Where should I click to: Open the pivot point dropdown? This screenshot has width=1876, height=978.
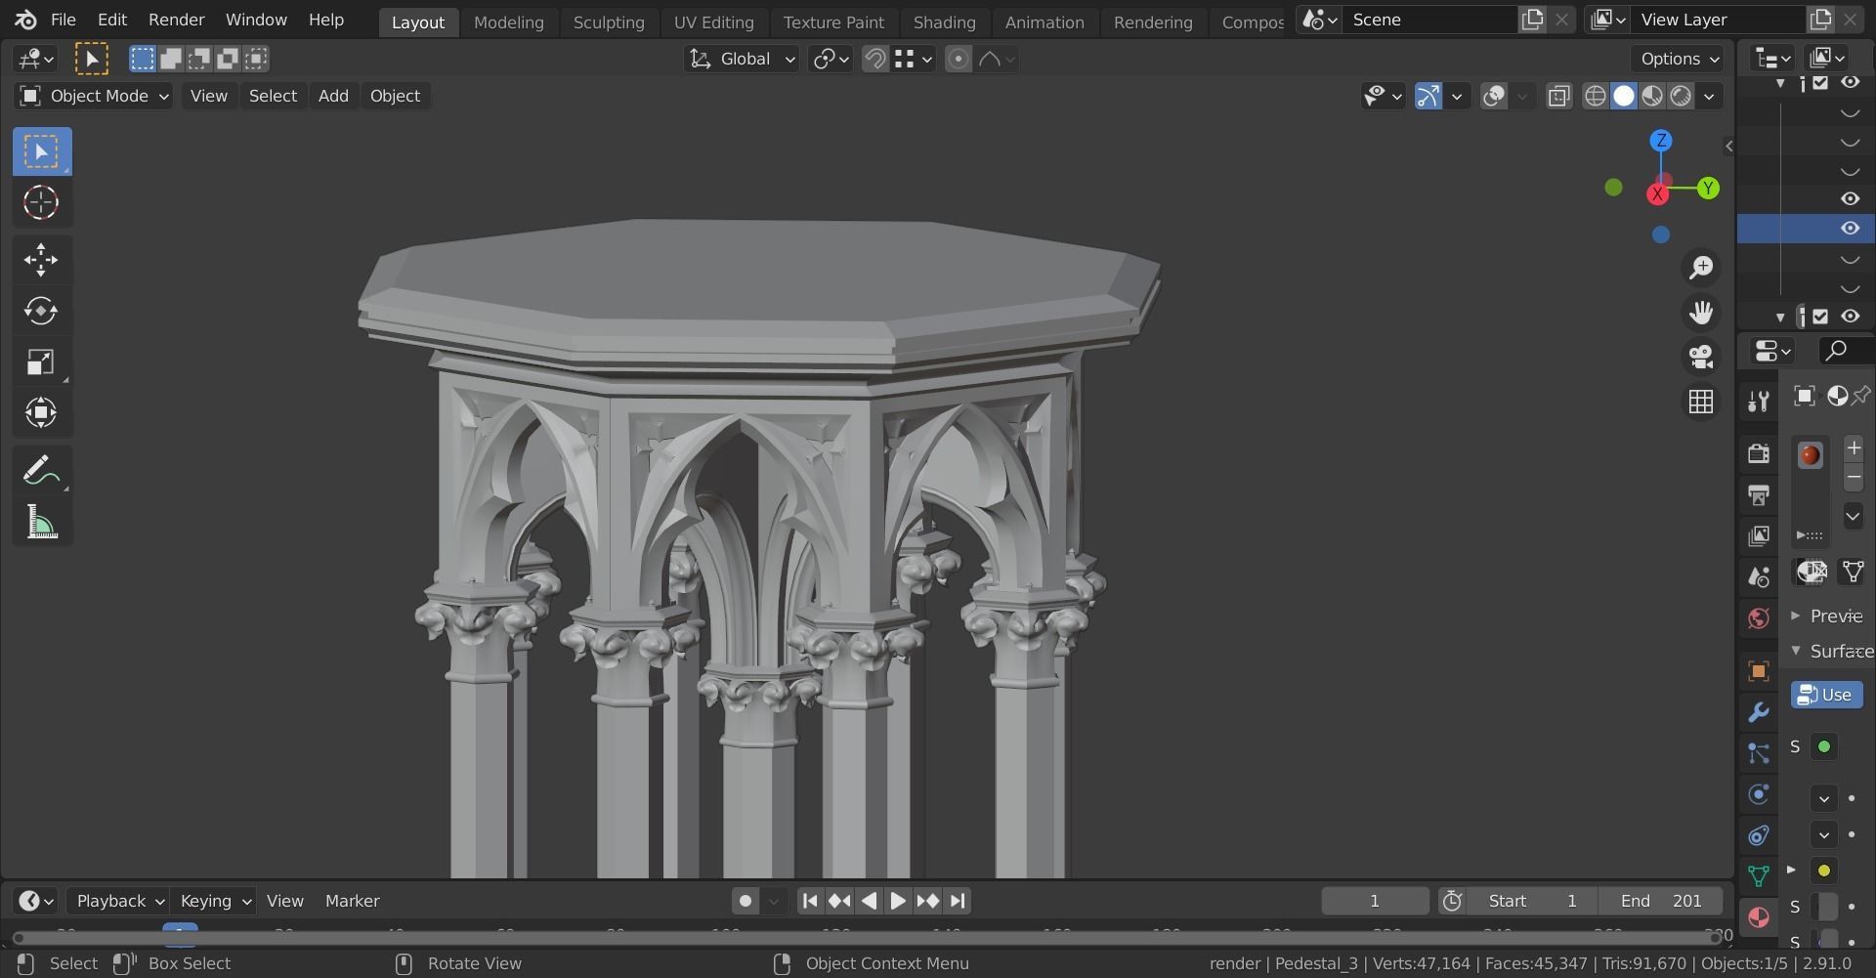click(831, 60)
